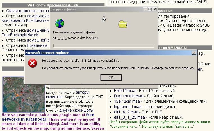Open the PureFuckingNetwork link
This screenshot has height=131, width=214.
20,35
